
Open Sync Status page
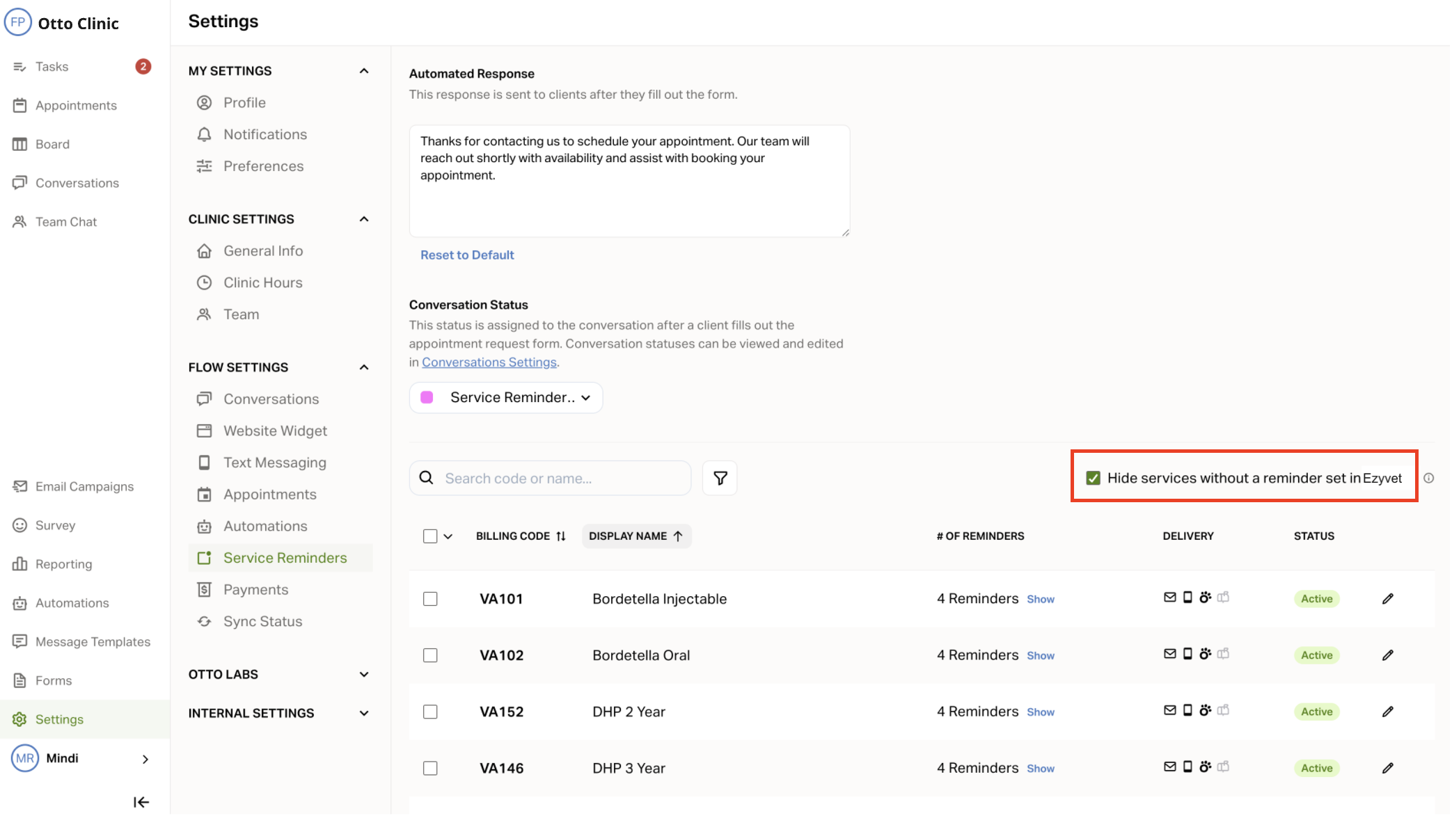point(262,622)
